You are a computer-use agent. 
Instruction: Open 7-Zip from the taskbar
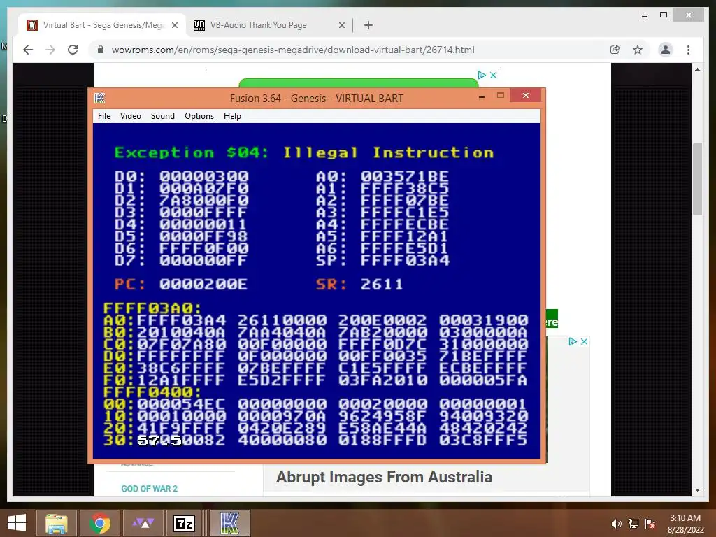pyautogui.click(x=184, y=523)
